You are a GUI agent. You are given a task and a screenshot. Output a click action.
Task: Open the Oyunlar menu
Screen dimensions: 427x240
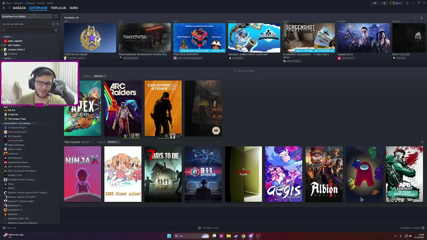point(41,3)
